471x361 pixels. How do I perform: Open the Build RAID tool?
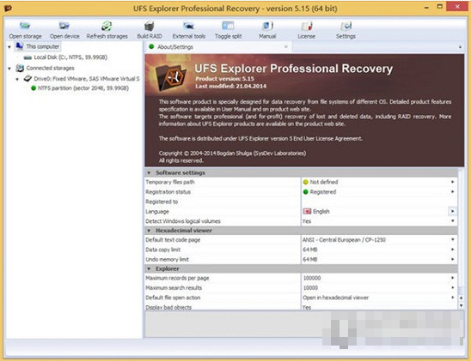click(x=150, y=26)
